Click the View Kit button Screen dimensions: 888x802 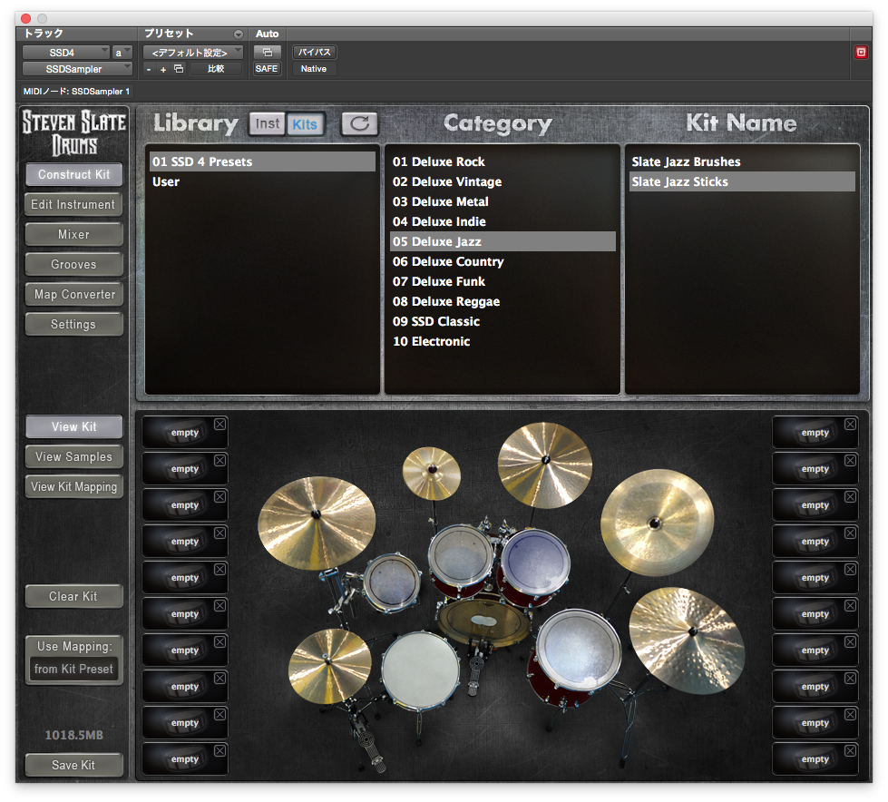coord(73,426)
